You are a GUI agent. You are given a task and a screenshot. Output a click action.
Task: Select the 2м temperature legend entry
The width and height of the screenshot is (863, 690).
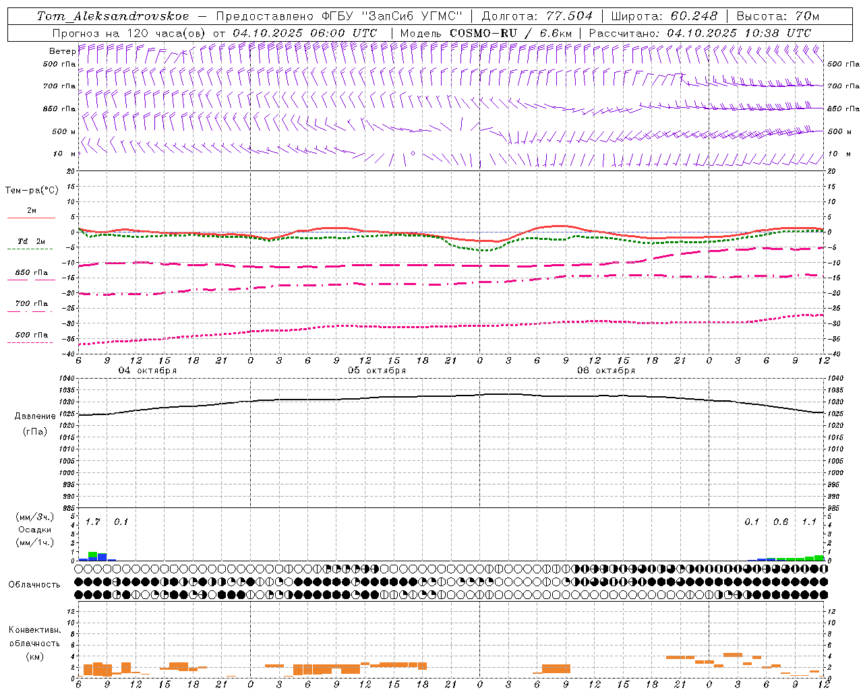[x=32, y=211]
